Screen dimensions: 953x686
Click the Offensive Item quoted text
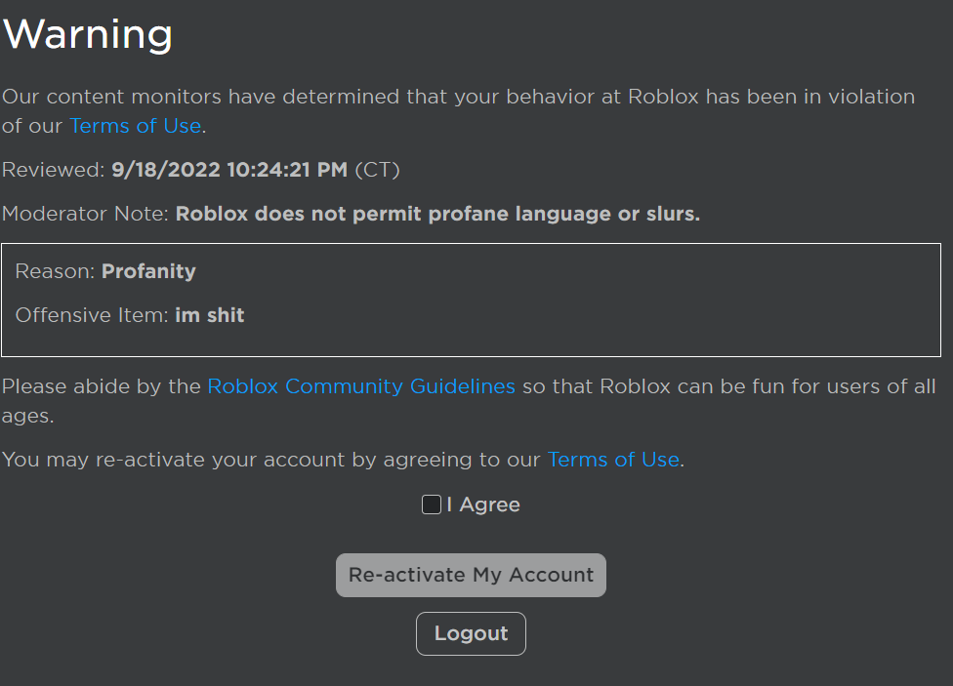[210, 315]
